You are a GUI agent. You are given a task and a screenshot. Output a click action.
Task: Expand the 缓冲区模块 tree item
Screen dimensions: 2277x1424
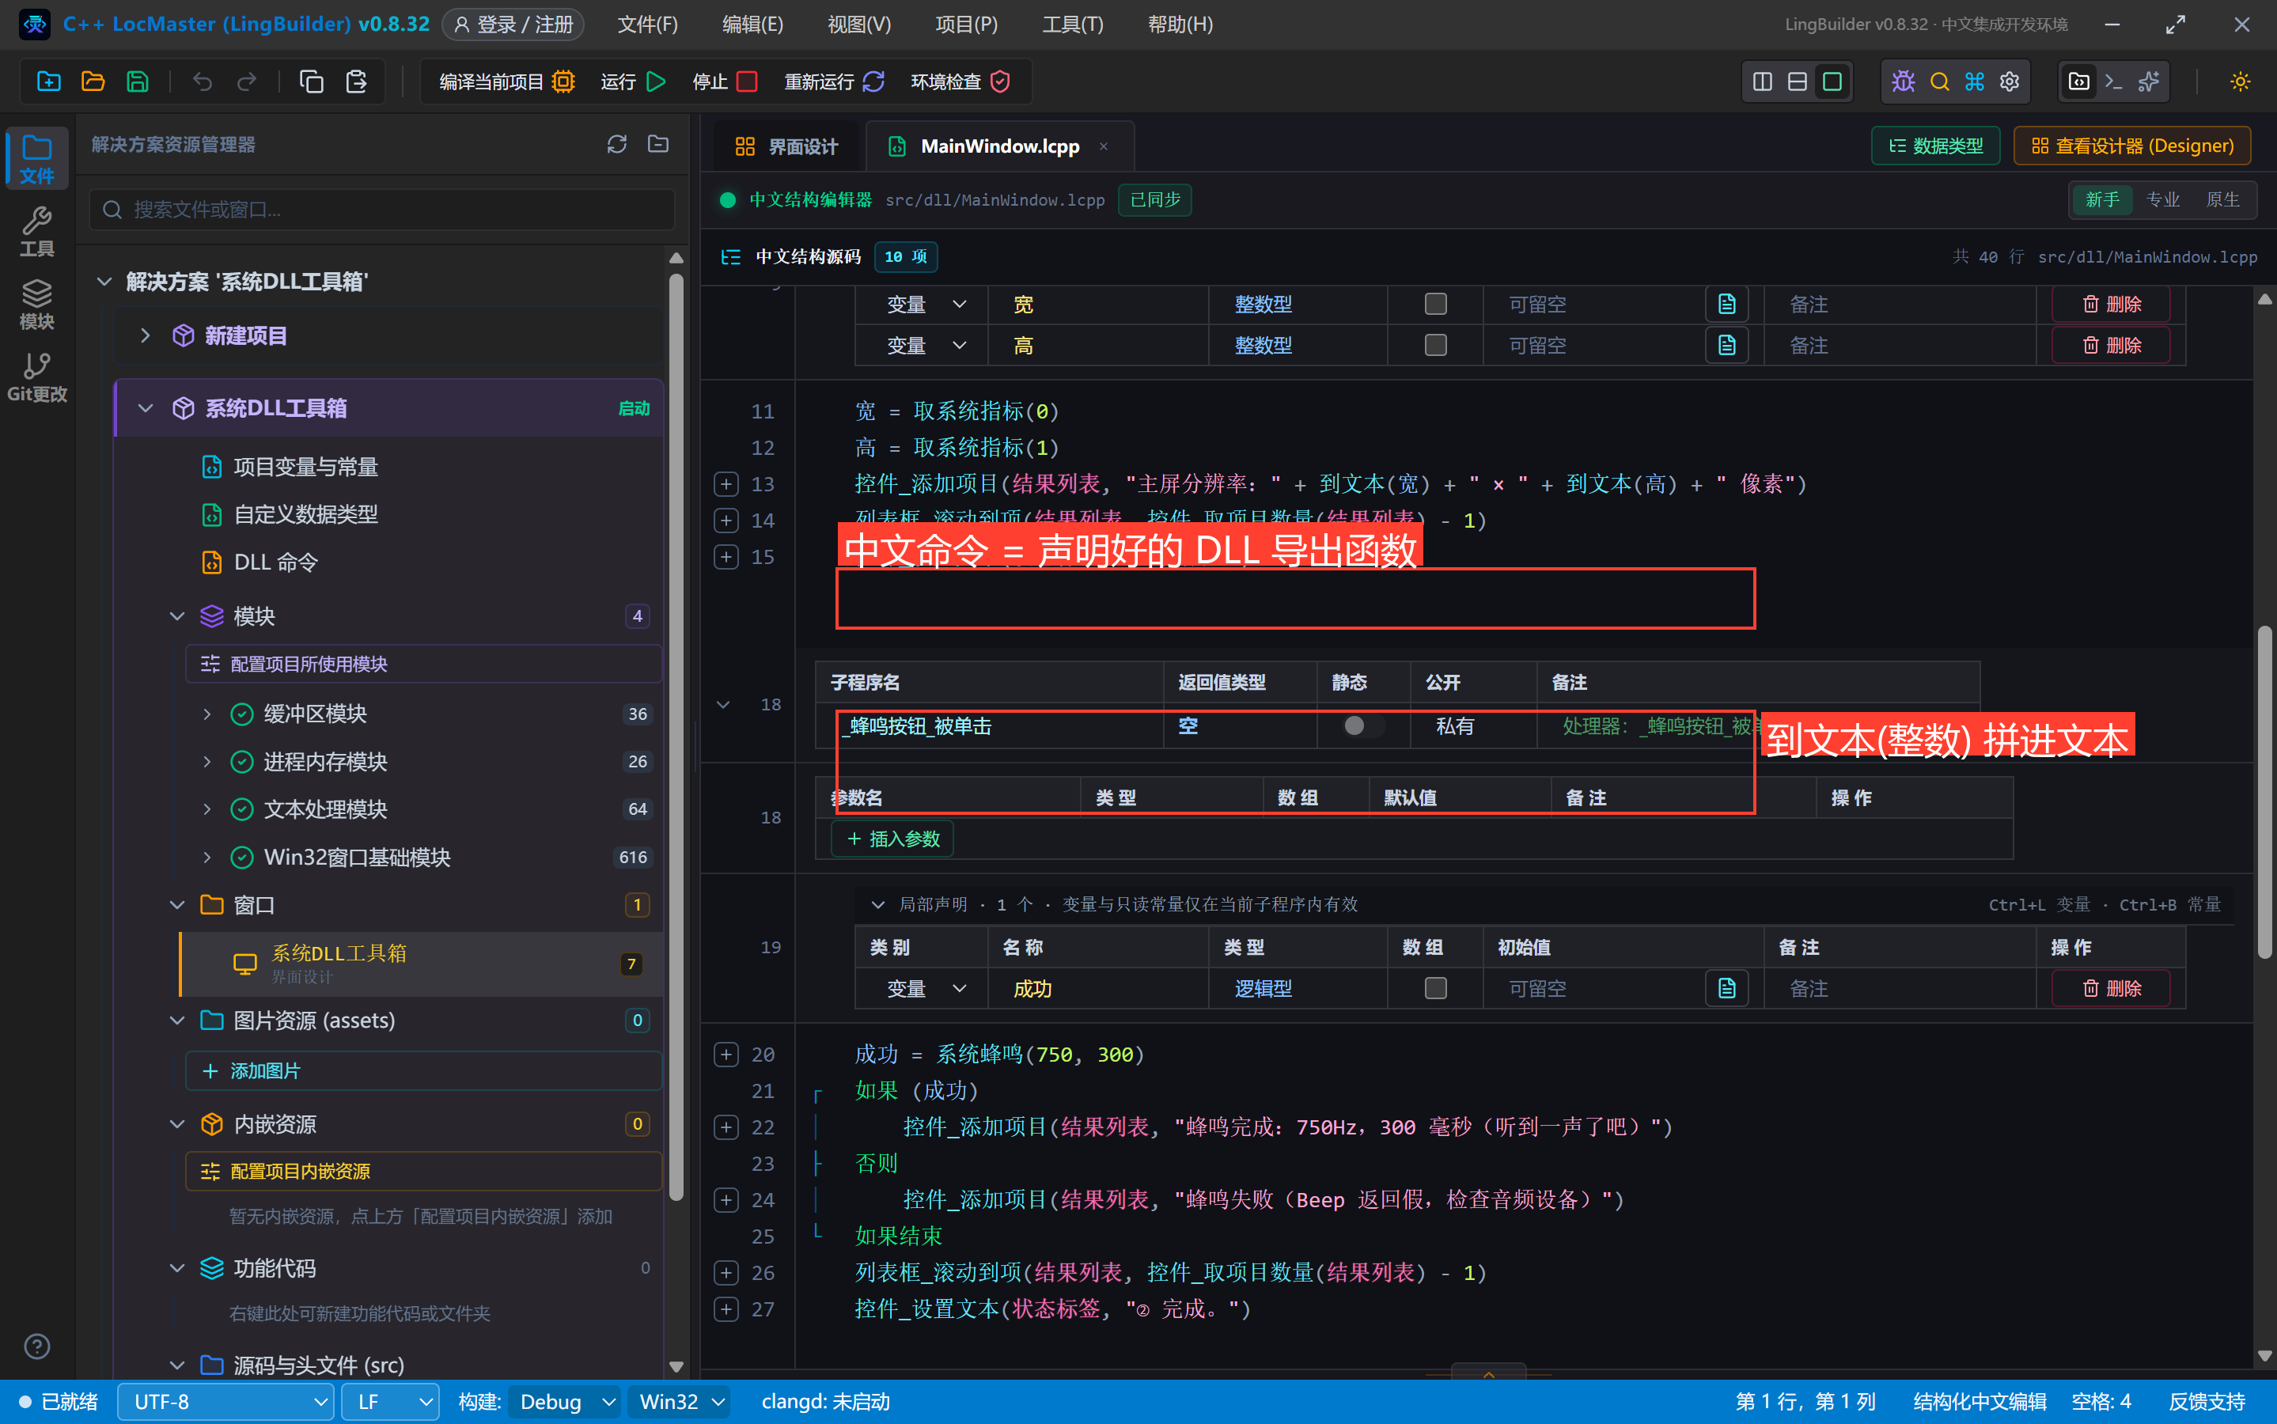pyautogui.click(x=207, y=714)
